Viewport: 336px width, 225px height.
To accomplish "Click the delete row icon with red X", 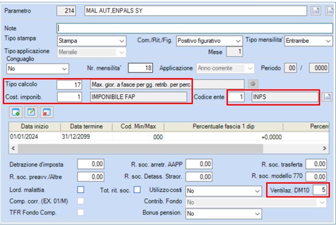I will click(46, 112).
